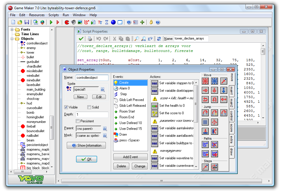This screenshot has height=191, width=290.
Task: Save the game with the floppy icon
Action: 27,22
